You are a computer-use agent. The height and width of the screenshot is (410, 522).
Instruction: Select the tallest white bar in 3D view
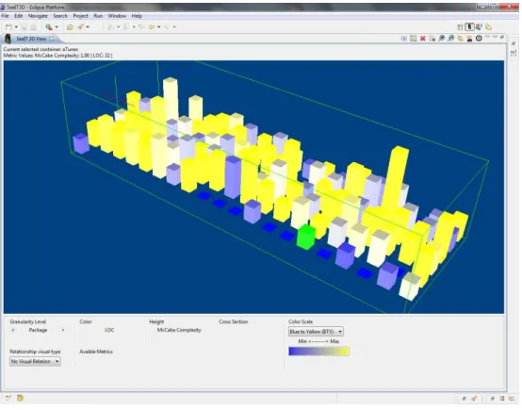tap(171, 100)
